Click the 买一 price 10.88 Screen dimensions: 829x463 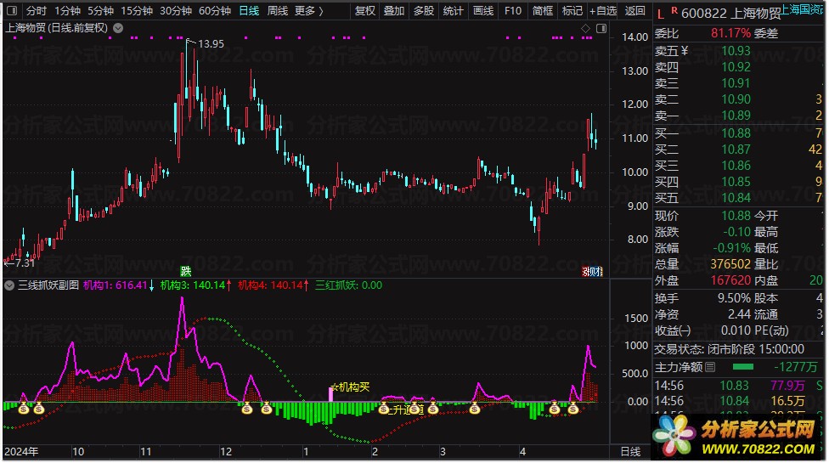(x=736, y=133)
